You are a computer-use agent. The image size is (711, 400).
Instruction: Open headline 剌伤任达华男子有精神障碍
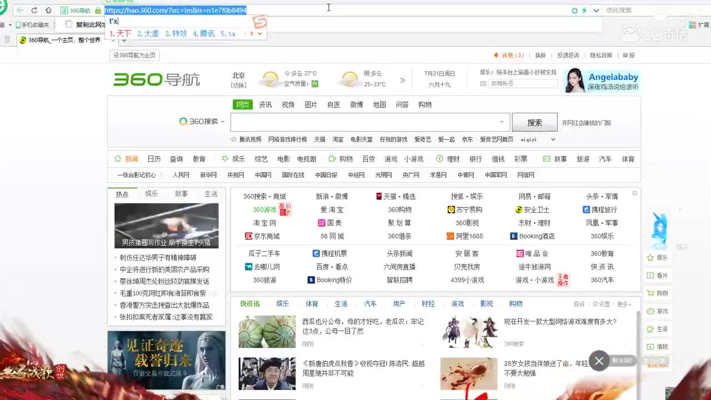(x=158, y=258)
